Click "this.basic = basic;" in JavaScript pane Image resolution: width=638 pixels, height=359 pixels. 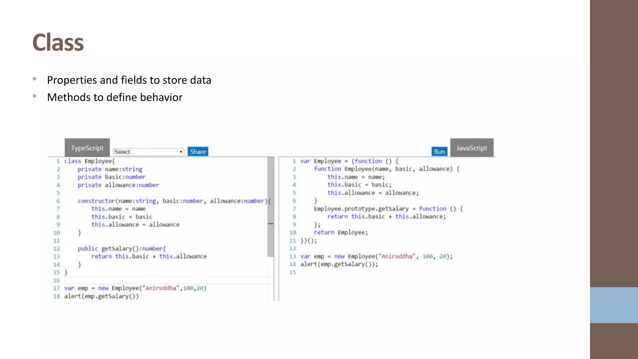(359, 185)
